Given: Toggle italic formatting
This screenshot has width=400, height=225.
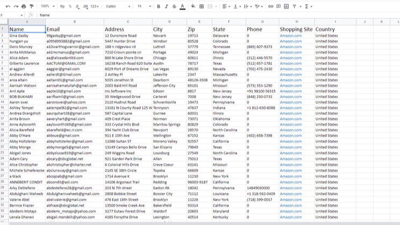Looking at the screenshot, I should (167, 6).
